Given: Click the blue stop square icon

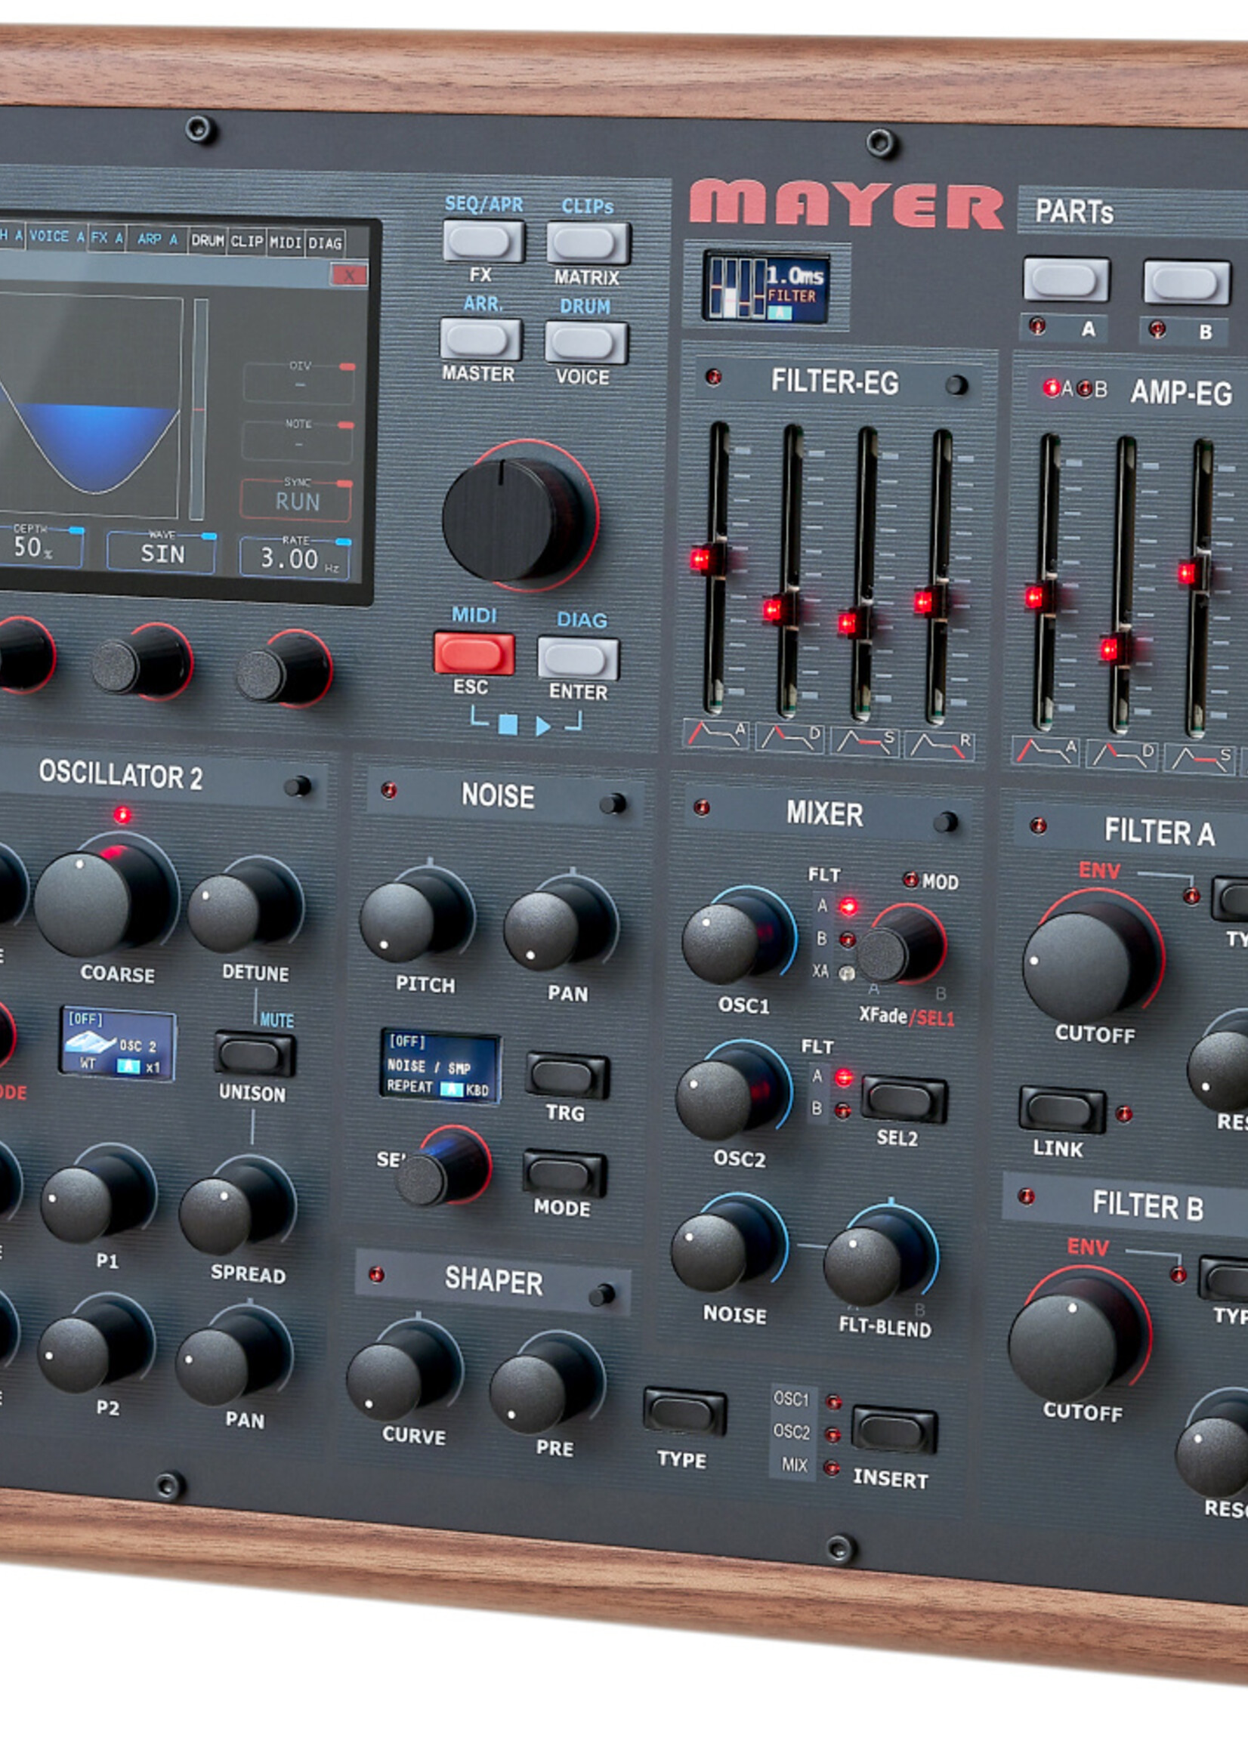Looking at the screenshot, I should [x=508, y=724].
